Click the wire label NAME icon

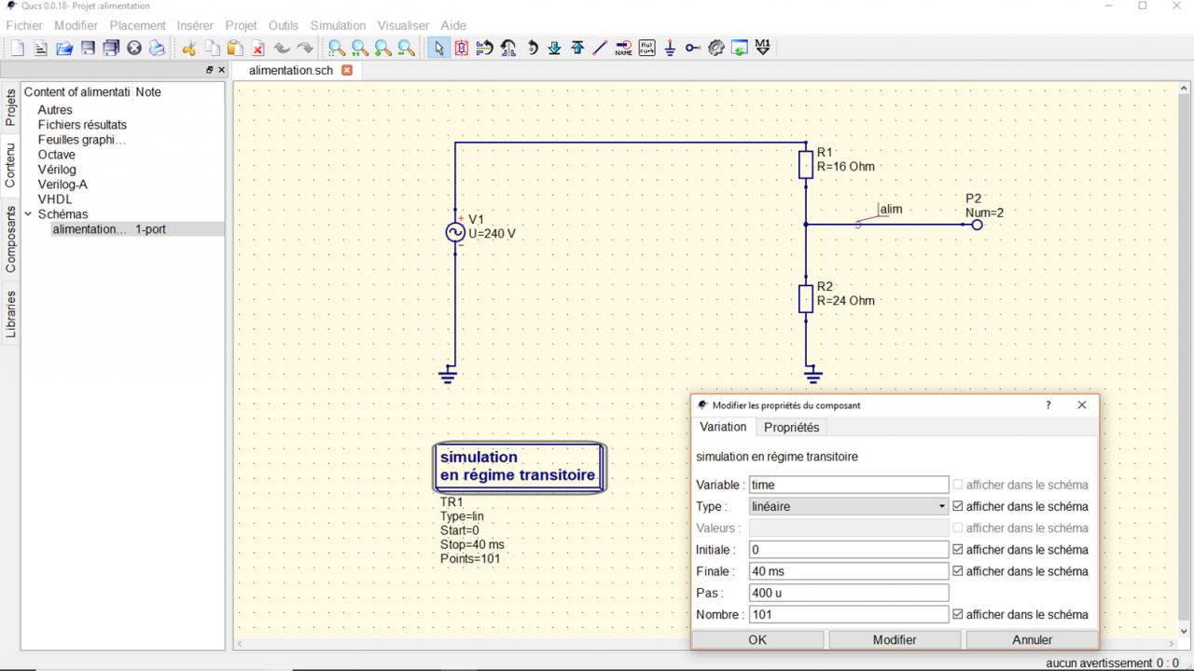tap(623, 48)
